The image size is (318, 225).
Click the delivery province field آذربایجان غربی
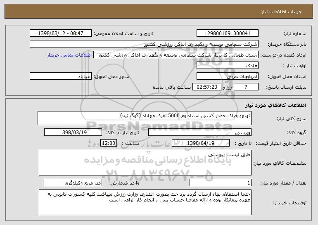[227, 76]
